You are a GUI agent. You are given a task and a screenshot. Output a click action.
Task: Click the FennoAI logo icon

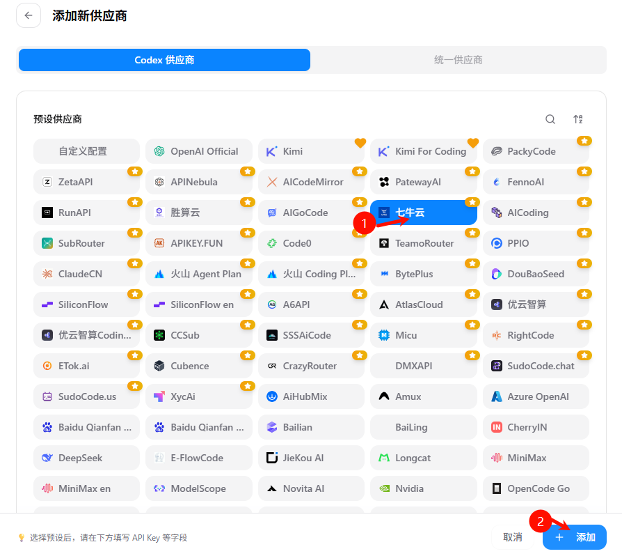(x=497, y=182)
